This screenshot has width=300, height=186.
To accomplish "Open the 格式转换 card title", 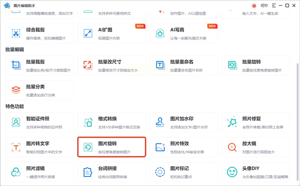I will (x=107, y=119).
